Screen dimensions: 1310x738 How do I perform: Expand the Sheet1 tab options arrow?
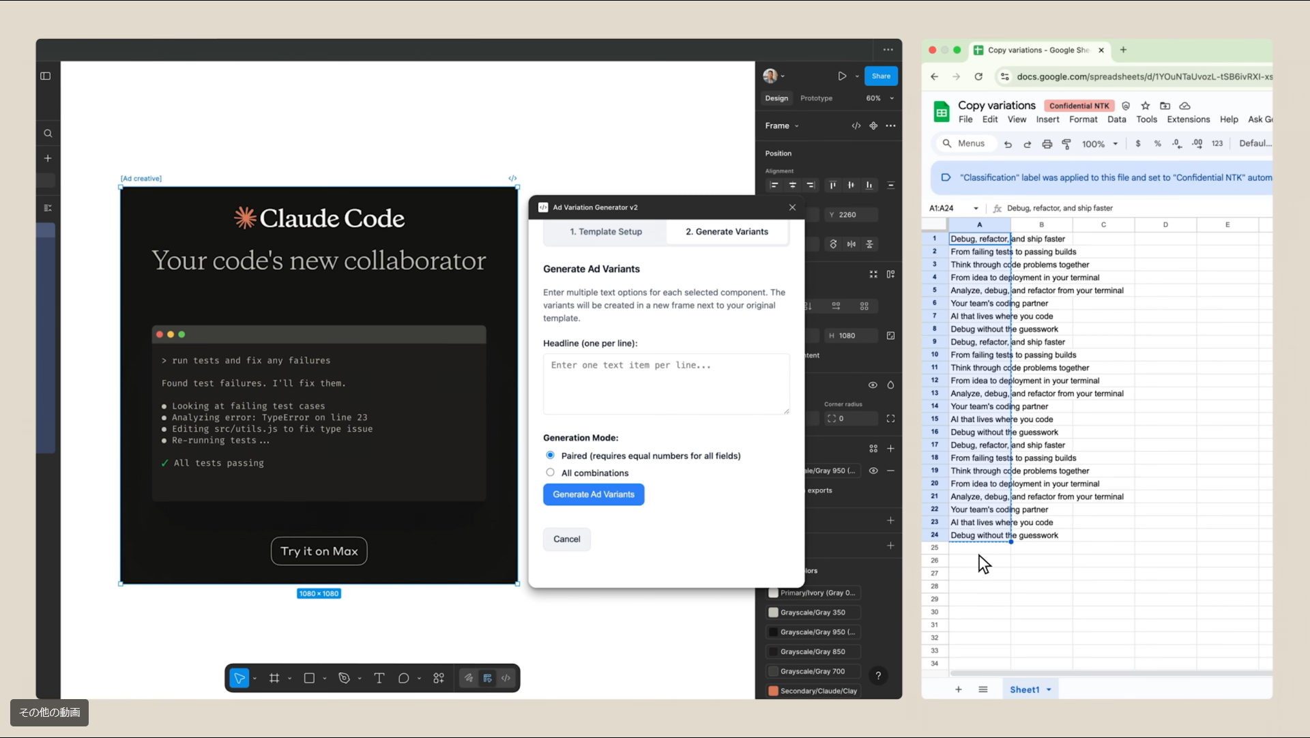[x=1049, y=690]
